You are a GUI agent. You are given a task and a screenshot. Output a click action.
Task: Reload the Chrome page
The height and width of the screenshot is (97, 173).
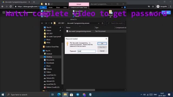(11, 6)
